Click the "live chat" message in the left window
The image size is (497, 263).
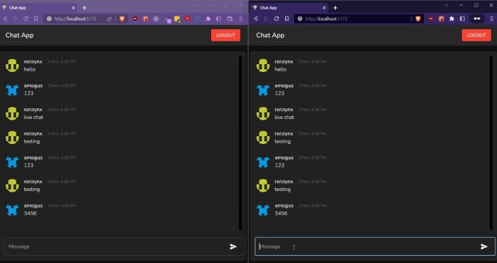point(34,117)
